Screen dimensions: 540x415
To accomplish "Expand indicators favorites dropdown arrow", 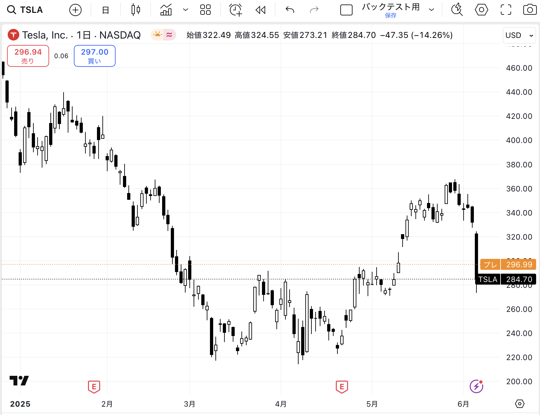I will pyautogui.click(x=185, y=10).
